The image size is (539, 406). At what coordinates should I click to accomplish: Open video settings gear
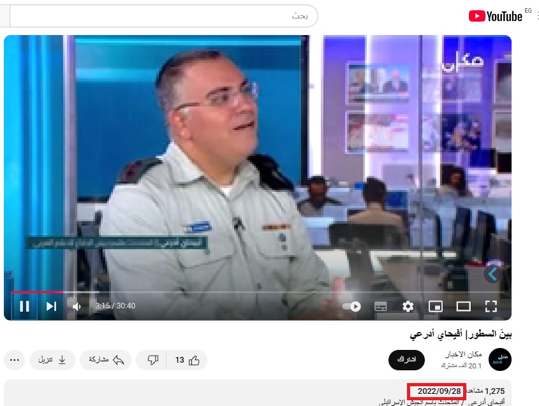click(x=408, y=306)
